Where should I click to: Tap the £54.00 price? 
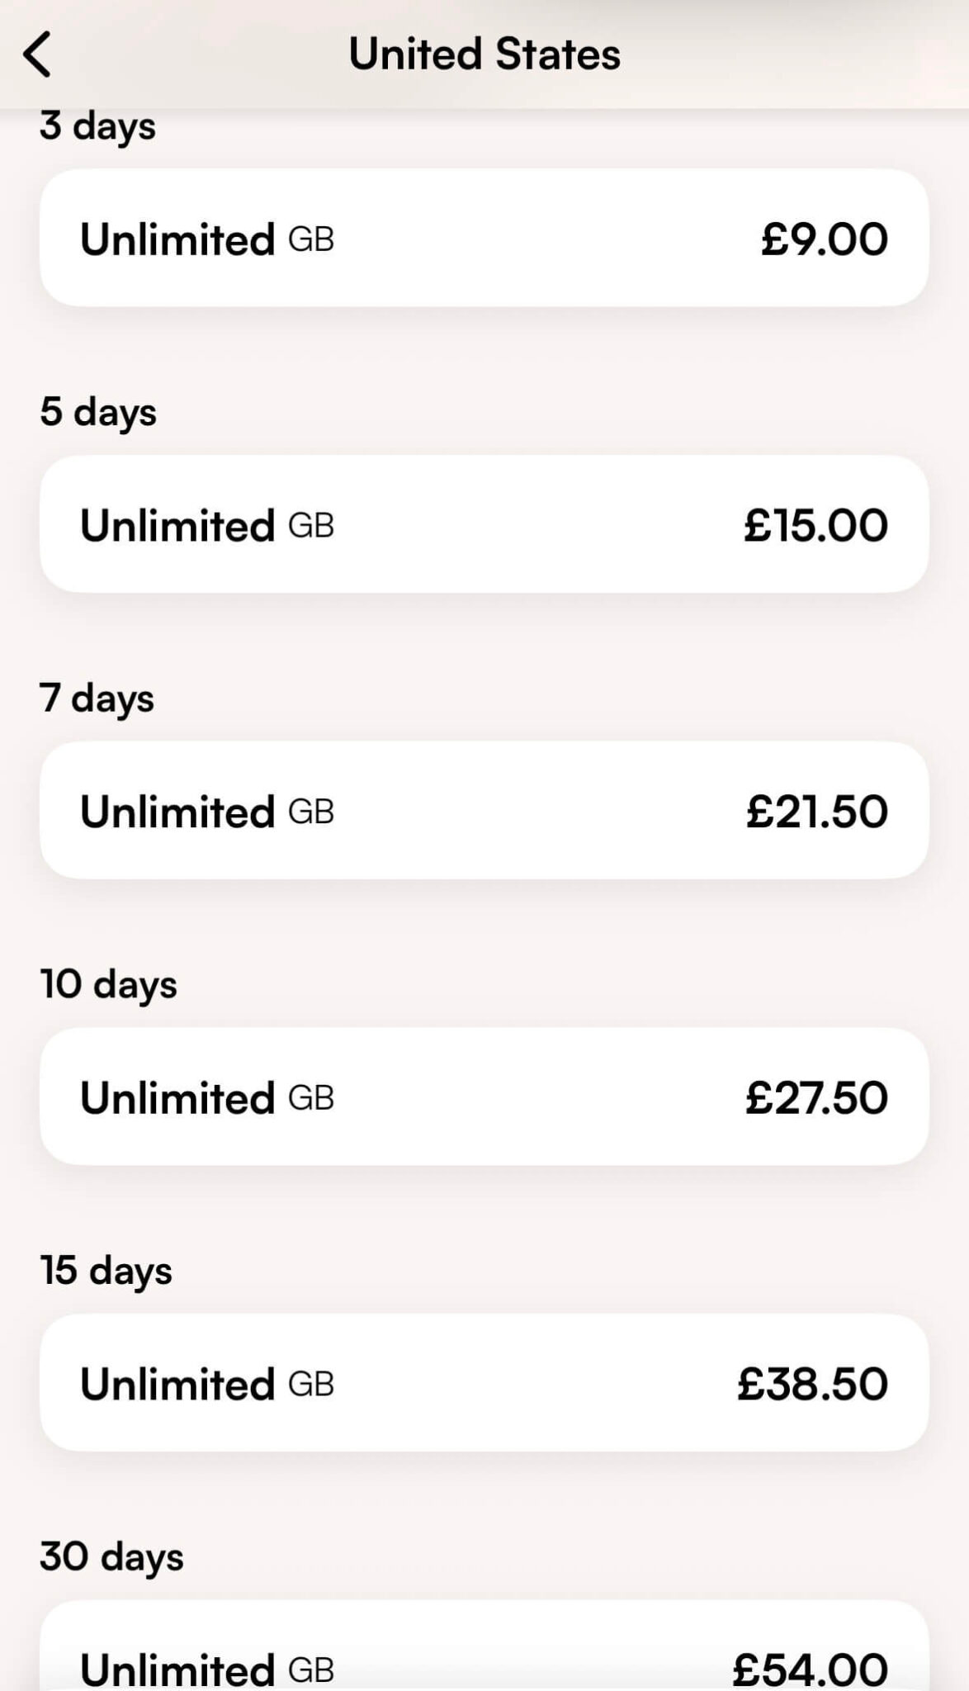(x=810, y=1668)
